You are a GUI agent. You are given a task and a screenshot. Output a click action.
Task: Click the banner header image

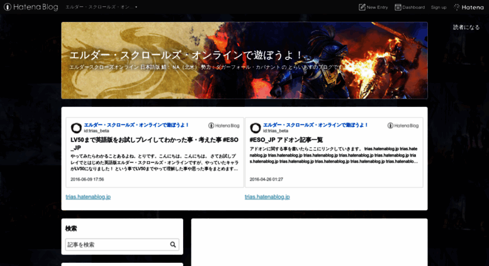point(244,60)
